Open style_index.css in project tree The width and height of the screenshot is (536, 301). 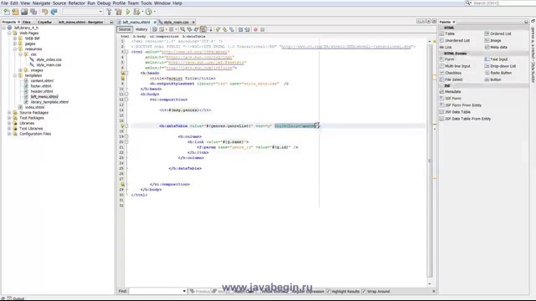pyautogui.click(x=49, y=59)
